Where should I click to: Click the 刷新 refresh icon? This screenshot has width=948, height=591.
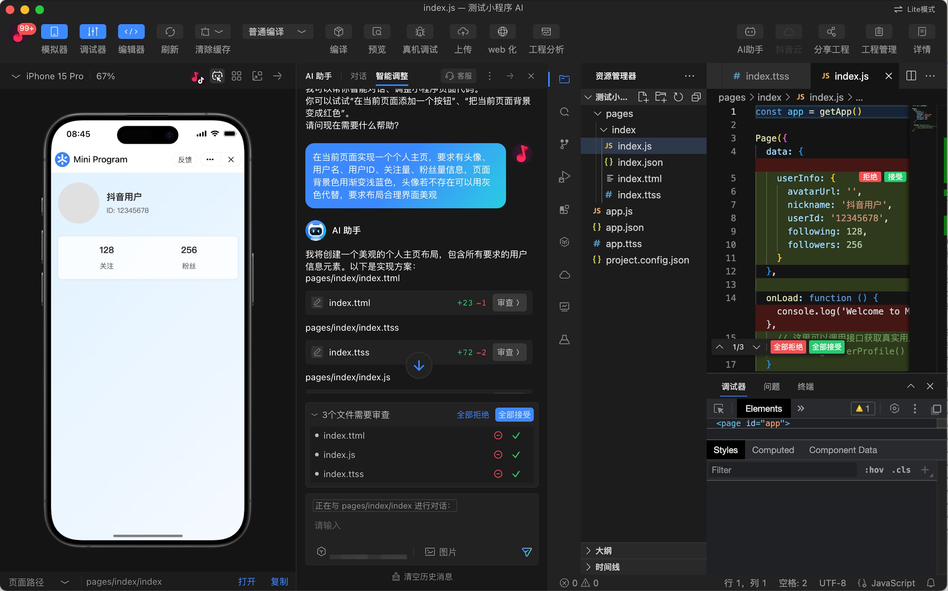coord(170,32)
